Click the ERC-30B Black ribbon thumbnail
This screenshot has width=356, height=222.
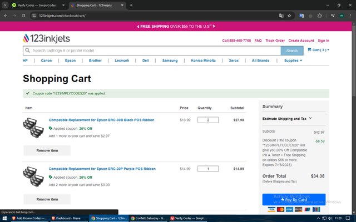click(33, 127)
